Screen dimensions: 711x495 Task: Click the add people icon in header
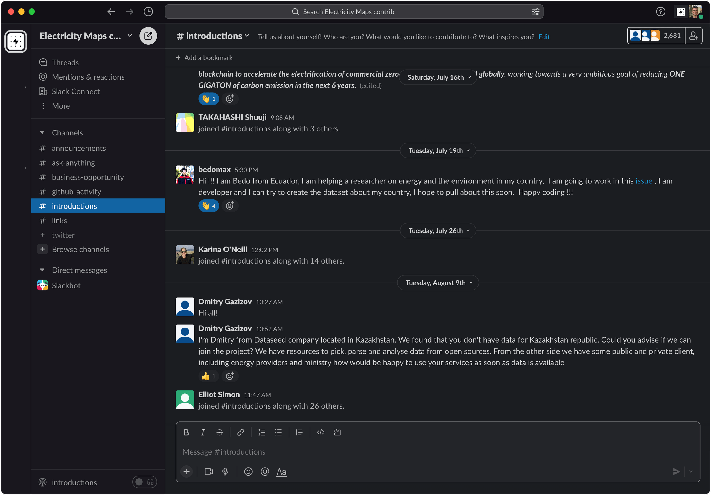(693, 36)
